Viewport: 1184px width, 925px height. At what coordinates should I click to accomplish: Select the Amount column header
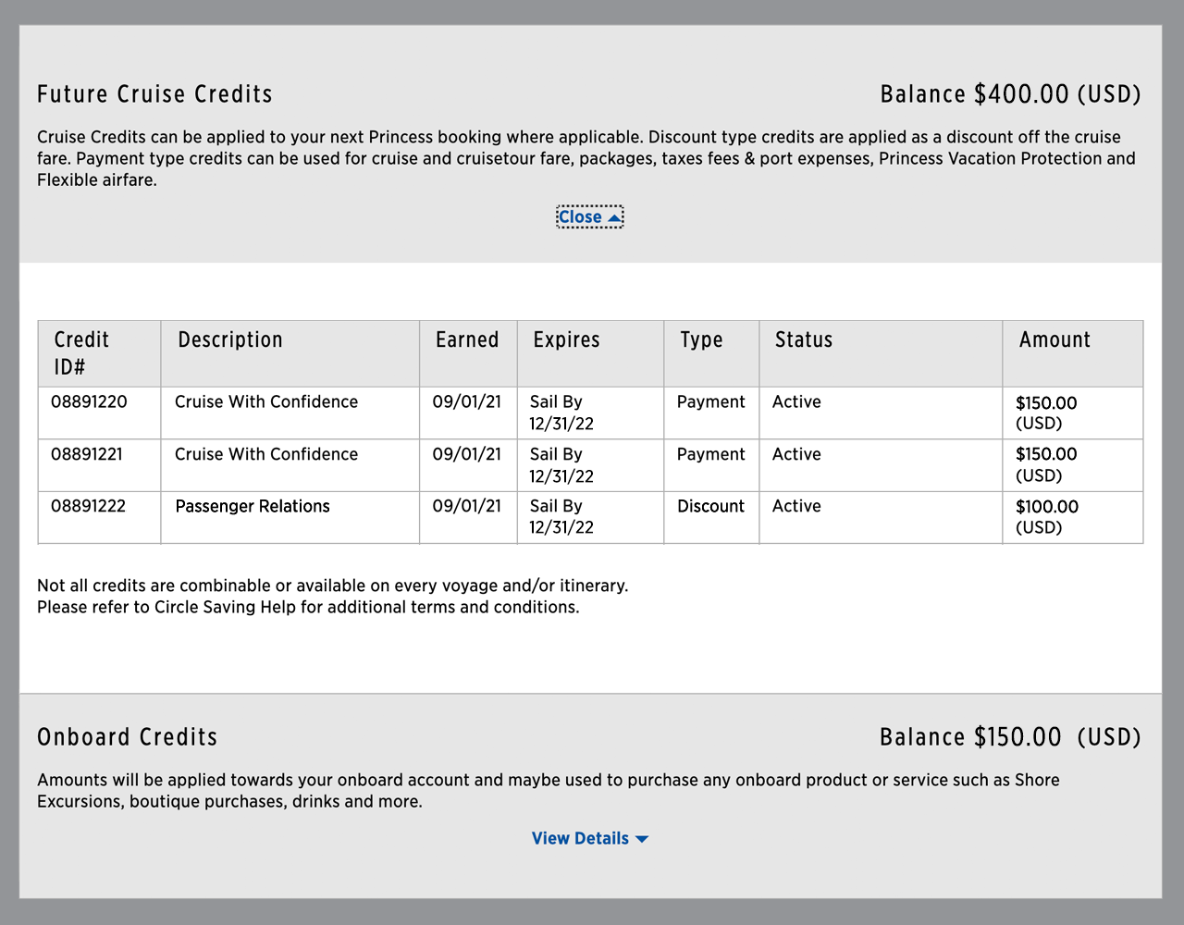(x=1054, y=339)
